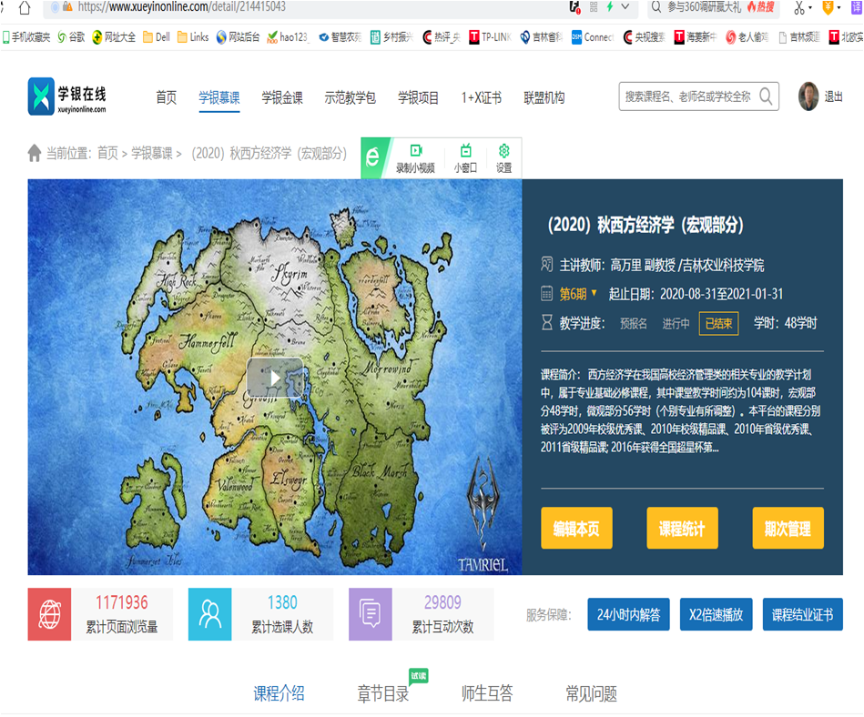This screenshot has width=864, height=717.
Task: Click the blue enrolled users icon
Action: (x=210, y=614)
